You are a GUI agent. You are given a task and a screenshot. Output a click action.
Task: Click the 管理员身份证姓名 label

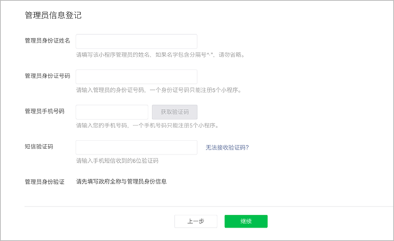tap(47, 41)
